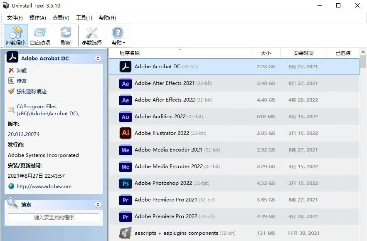Screen dimensions: 367x241
Task: Click the version number 20.013.20074
Action: [24, 134]
